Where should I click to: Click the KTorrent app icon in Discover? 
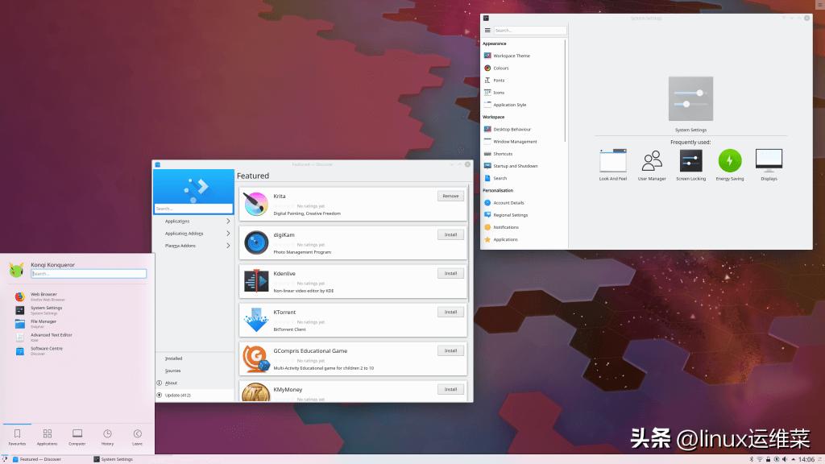[255, 320]
